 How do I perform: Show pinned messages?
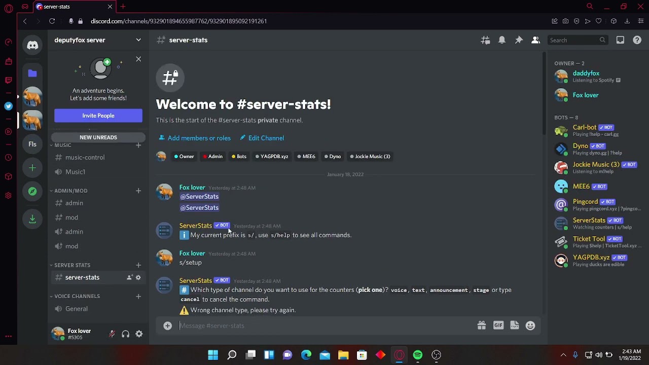point(519,40)
